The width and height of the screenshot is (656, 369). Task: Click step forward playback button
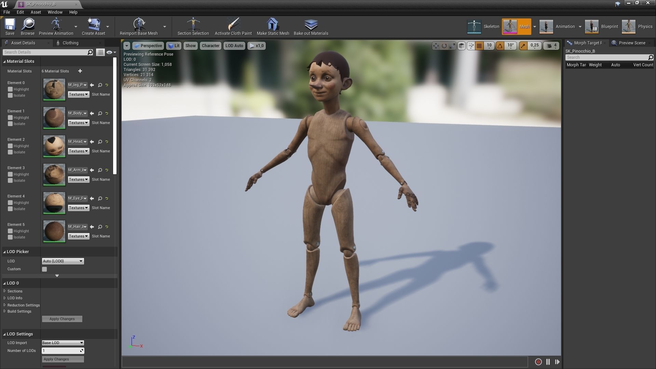pos(557,362)
